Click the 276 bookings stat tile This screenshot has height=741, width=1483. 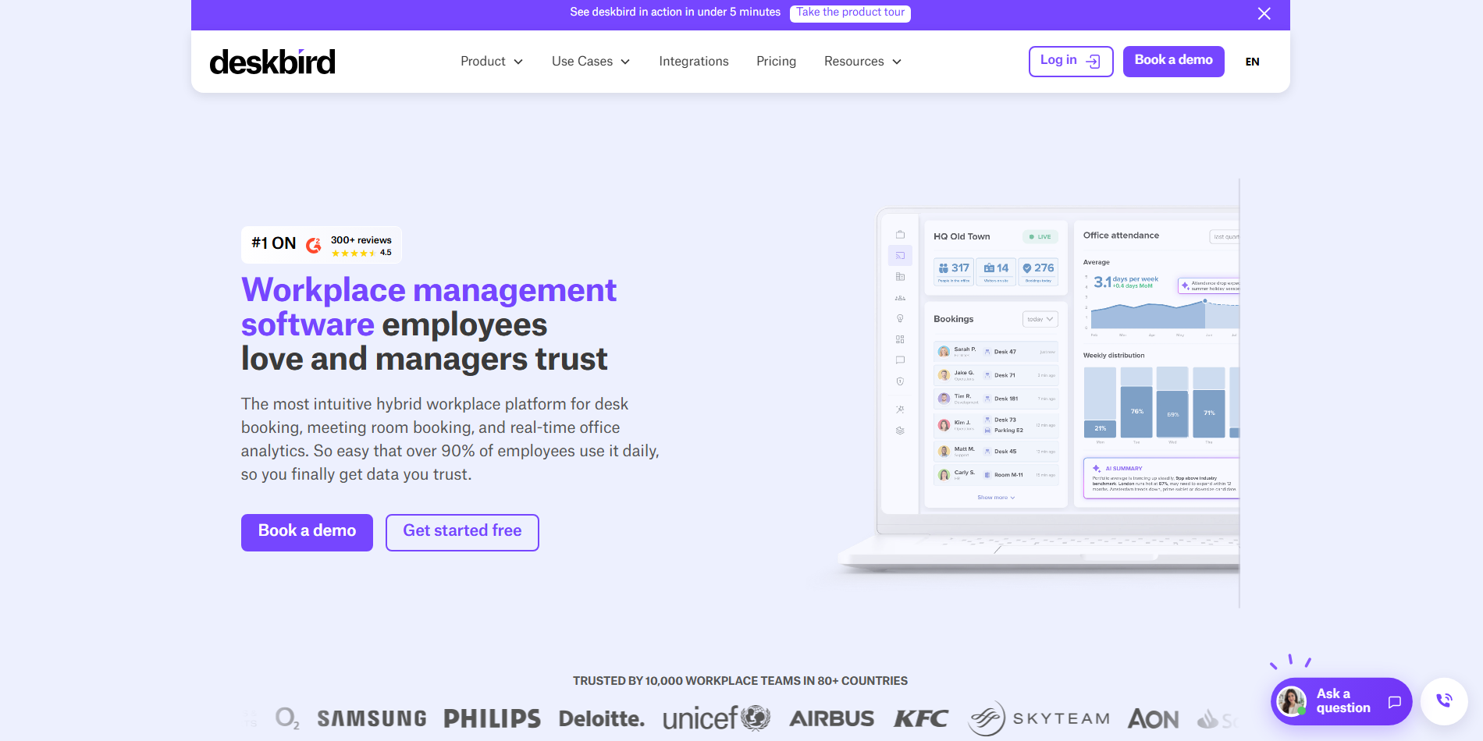pos(1038,271)
